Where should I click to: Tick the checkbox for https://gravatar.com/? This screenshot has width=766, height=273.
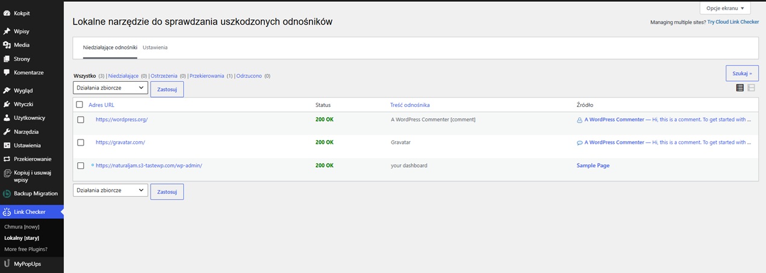tap(81, 143)
